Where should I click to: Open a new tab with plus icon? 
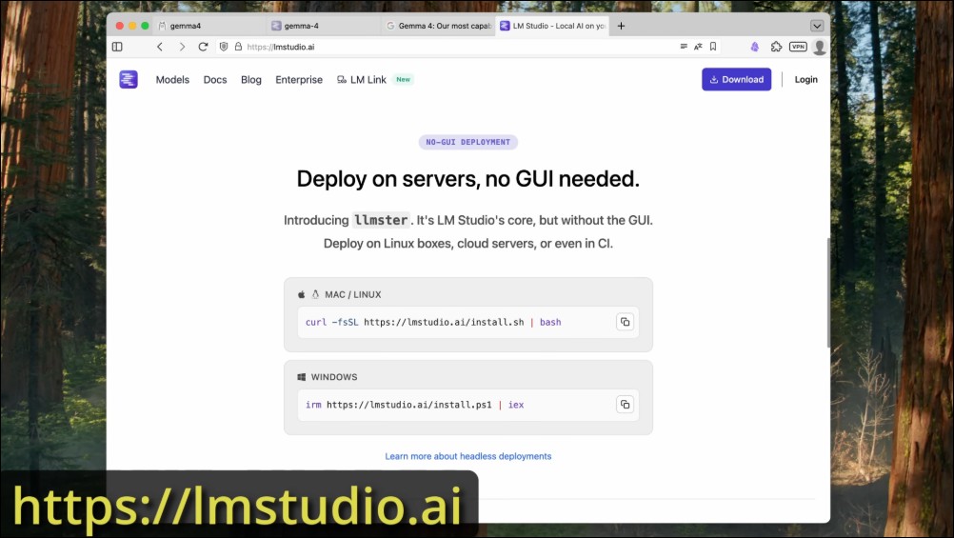point(621,26)
